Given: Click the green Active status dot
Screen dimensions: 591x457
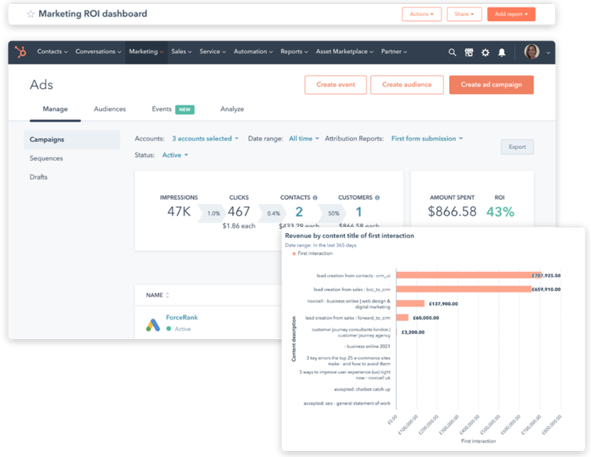Looking at the screenshot, I should coord(169,329).
